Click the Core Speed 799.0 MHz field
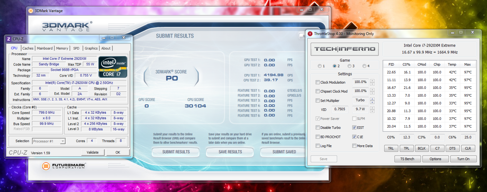This screenshot has width=487, height=192. click(x=47, y=113)
